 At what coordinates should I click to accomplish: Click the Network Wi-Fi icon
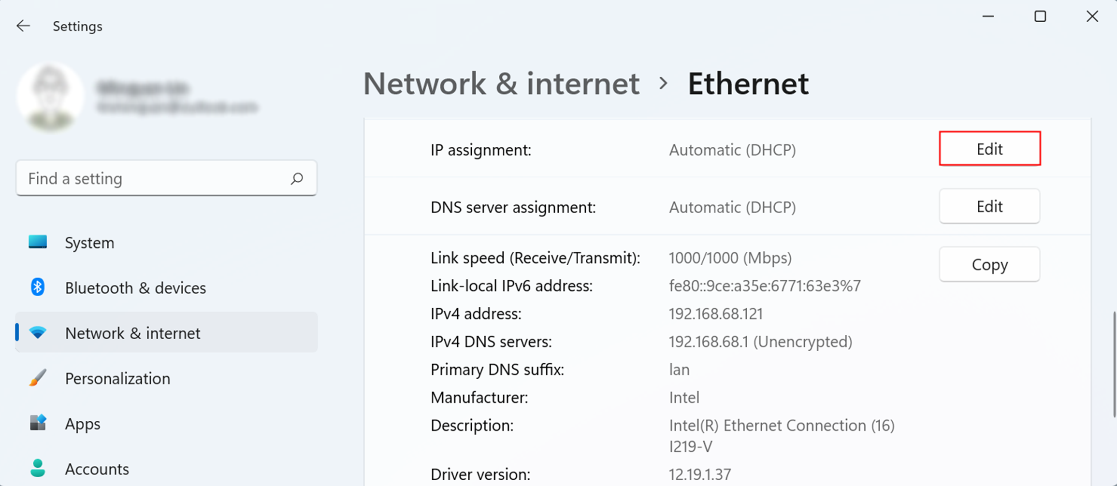(38, 332)
